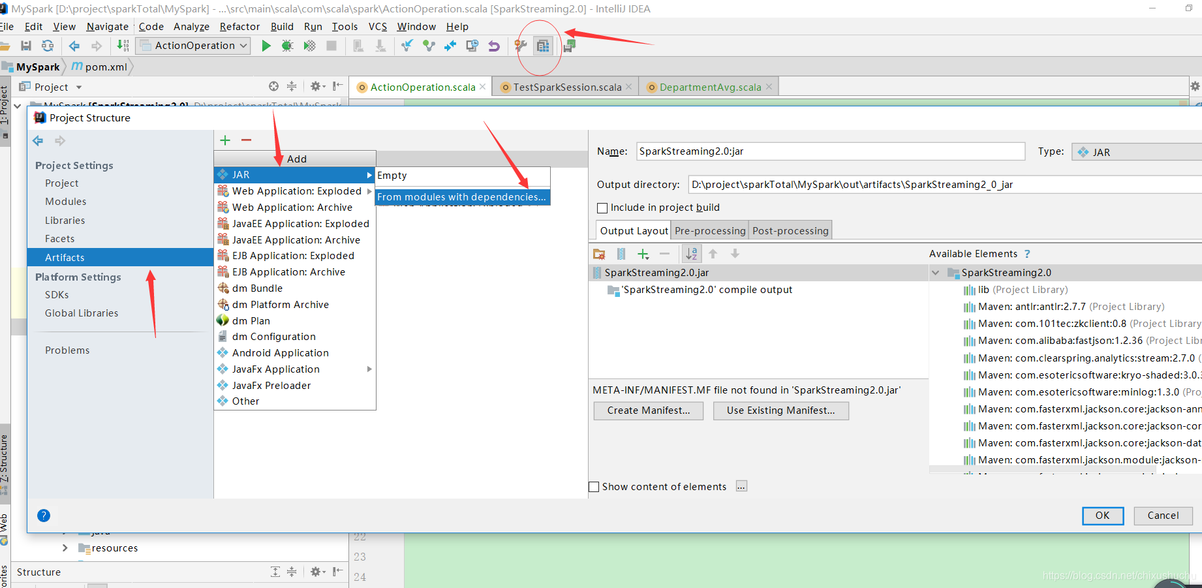Open Project Structure toolbar icon
This screenshot has width=1202, height=588.
click(543, 46)
